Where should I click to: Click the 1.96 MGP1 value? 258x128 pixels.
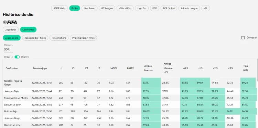[x=111, y=111]
